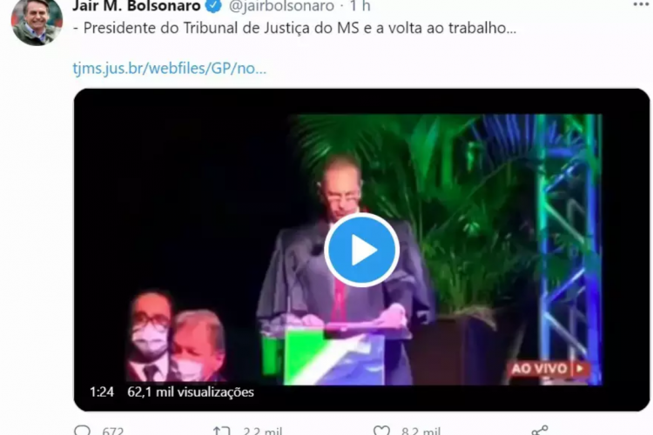The height and width of the screenshot is (435, 653).
Task: Click the 8,2 mil likes count
Action: coord(421,431)
